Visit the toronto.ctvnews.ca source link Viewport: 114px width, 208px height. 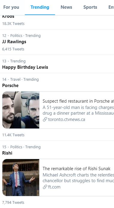pyautogui.click(x=66, y=119)
